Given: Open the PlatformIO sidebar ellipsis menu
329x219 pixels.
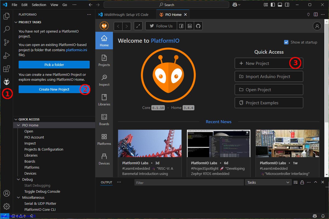Looking at the screenshot, I should [x=89, y=15].
